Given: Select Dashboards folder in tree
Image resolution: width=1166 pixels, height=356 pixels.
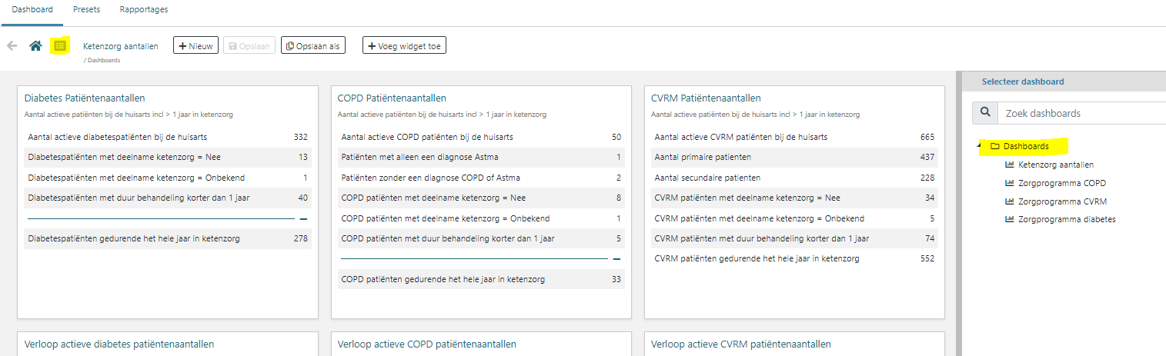Looking at the screenshot, I should [x=1025, y=146].
